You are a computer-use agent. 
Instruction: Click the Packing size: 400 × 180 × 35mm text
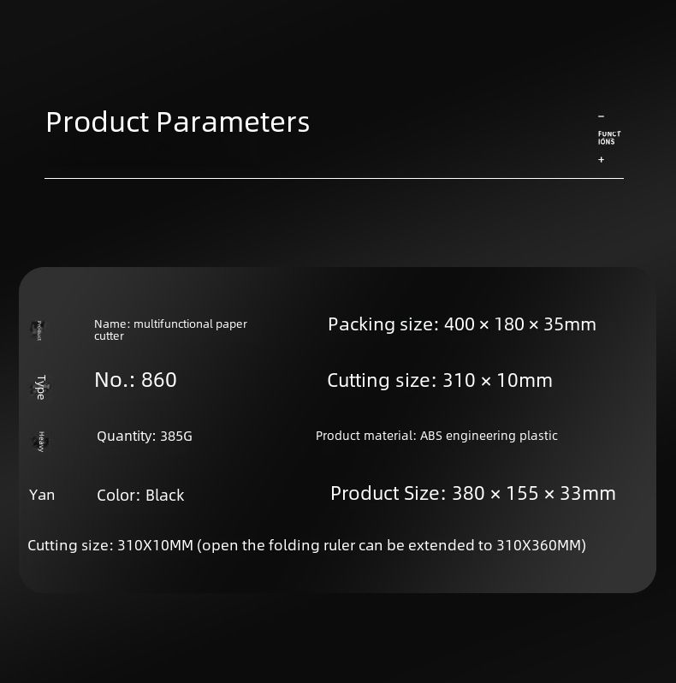461,324
